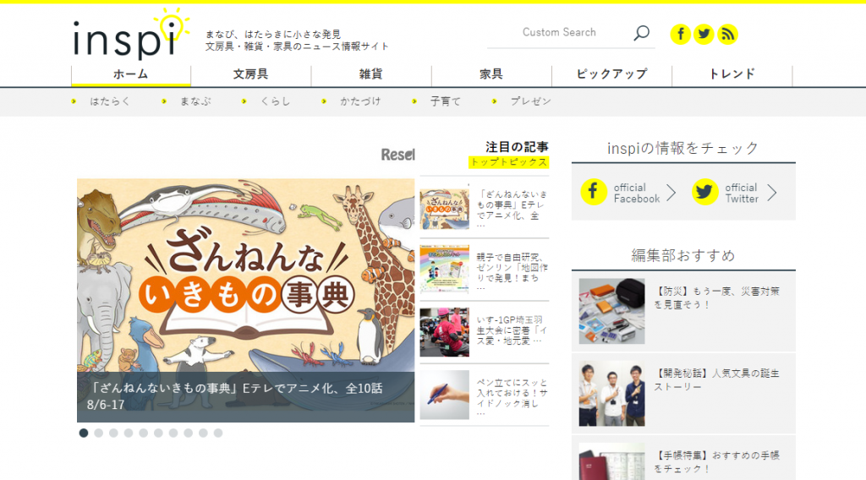Click the arrow next to official Facebook

point(671,193)
